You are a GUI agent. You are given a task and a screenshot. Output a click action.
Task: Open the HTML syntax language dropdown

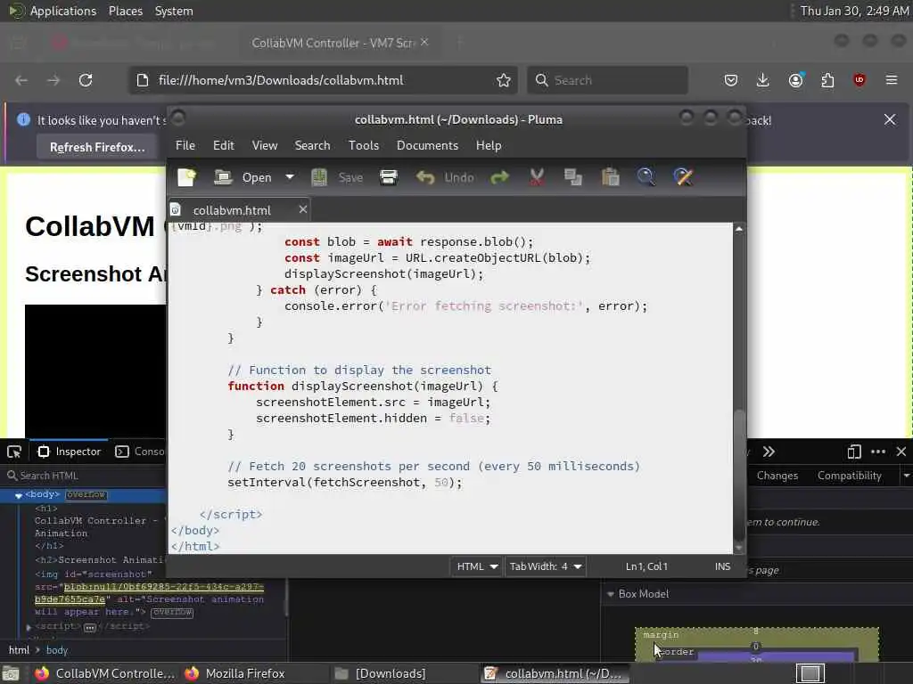tap(476, 566)
